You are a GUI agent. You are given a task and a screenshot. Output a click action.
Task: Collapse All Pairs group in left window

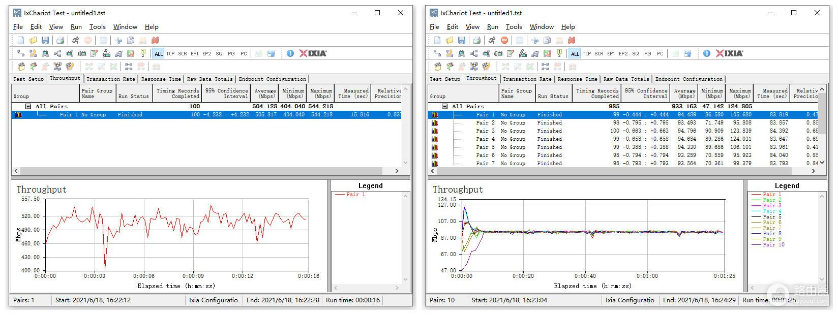click(29, 106)
